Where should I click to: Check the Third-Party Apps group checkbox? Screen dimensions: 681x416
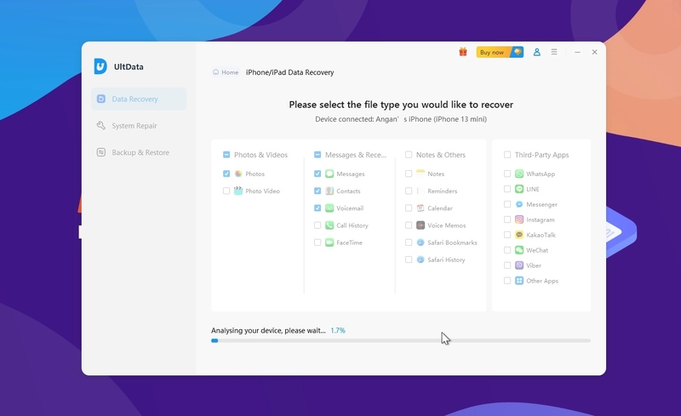tap(507, 155)
